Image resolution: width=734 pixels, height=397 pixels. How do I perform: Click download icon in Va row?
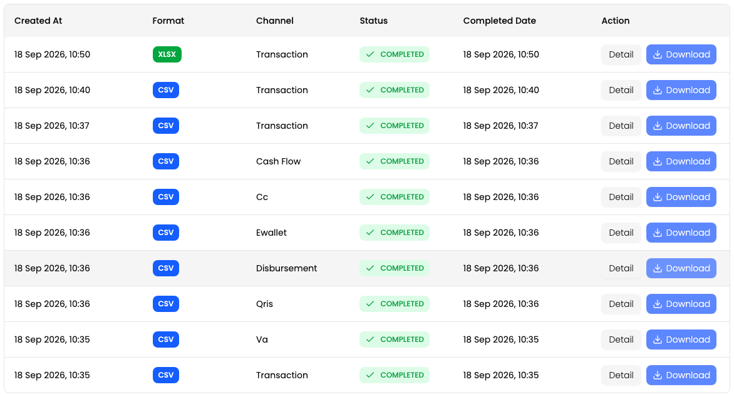pyautogui.click(x=657, y=339)
